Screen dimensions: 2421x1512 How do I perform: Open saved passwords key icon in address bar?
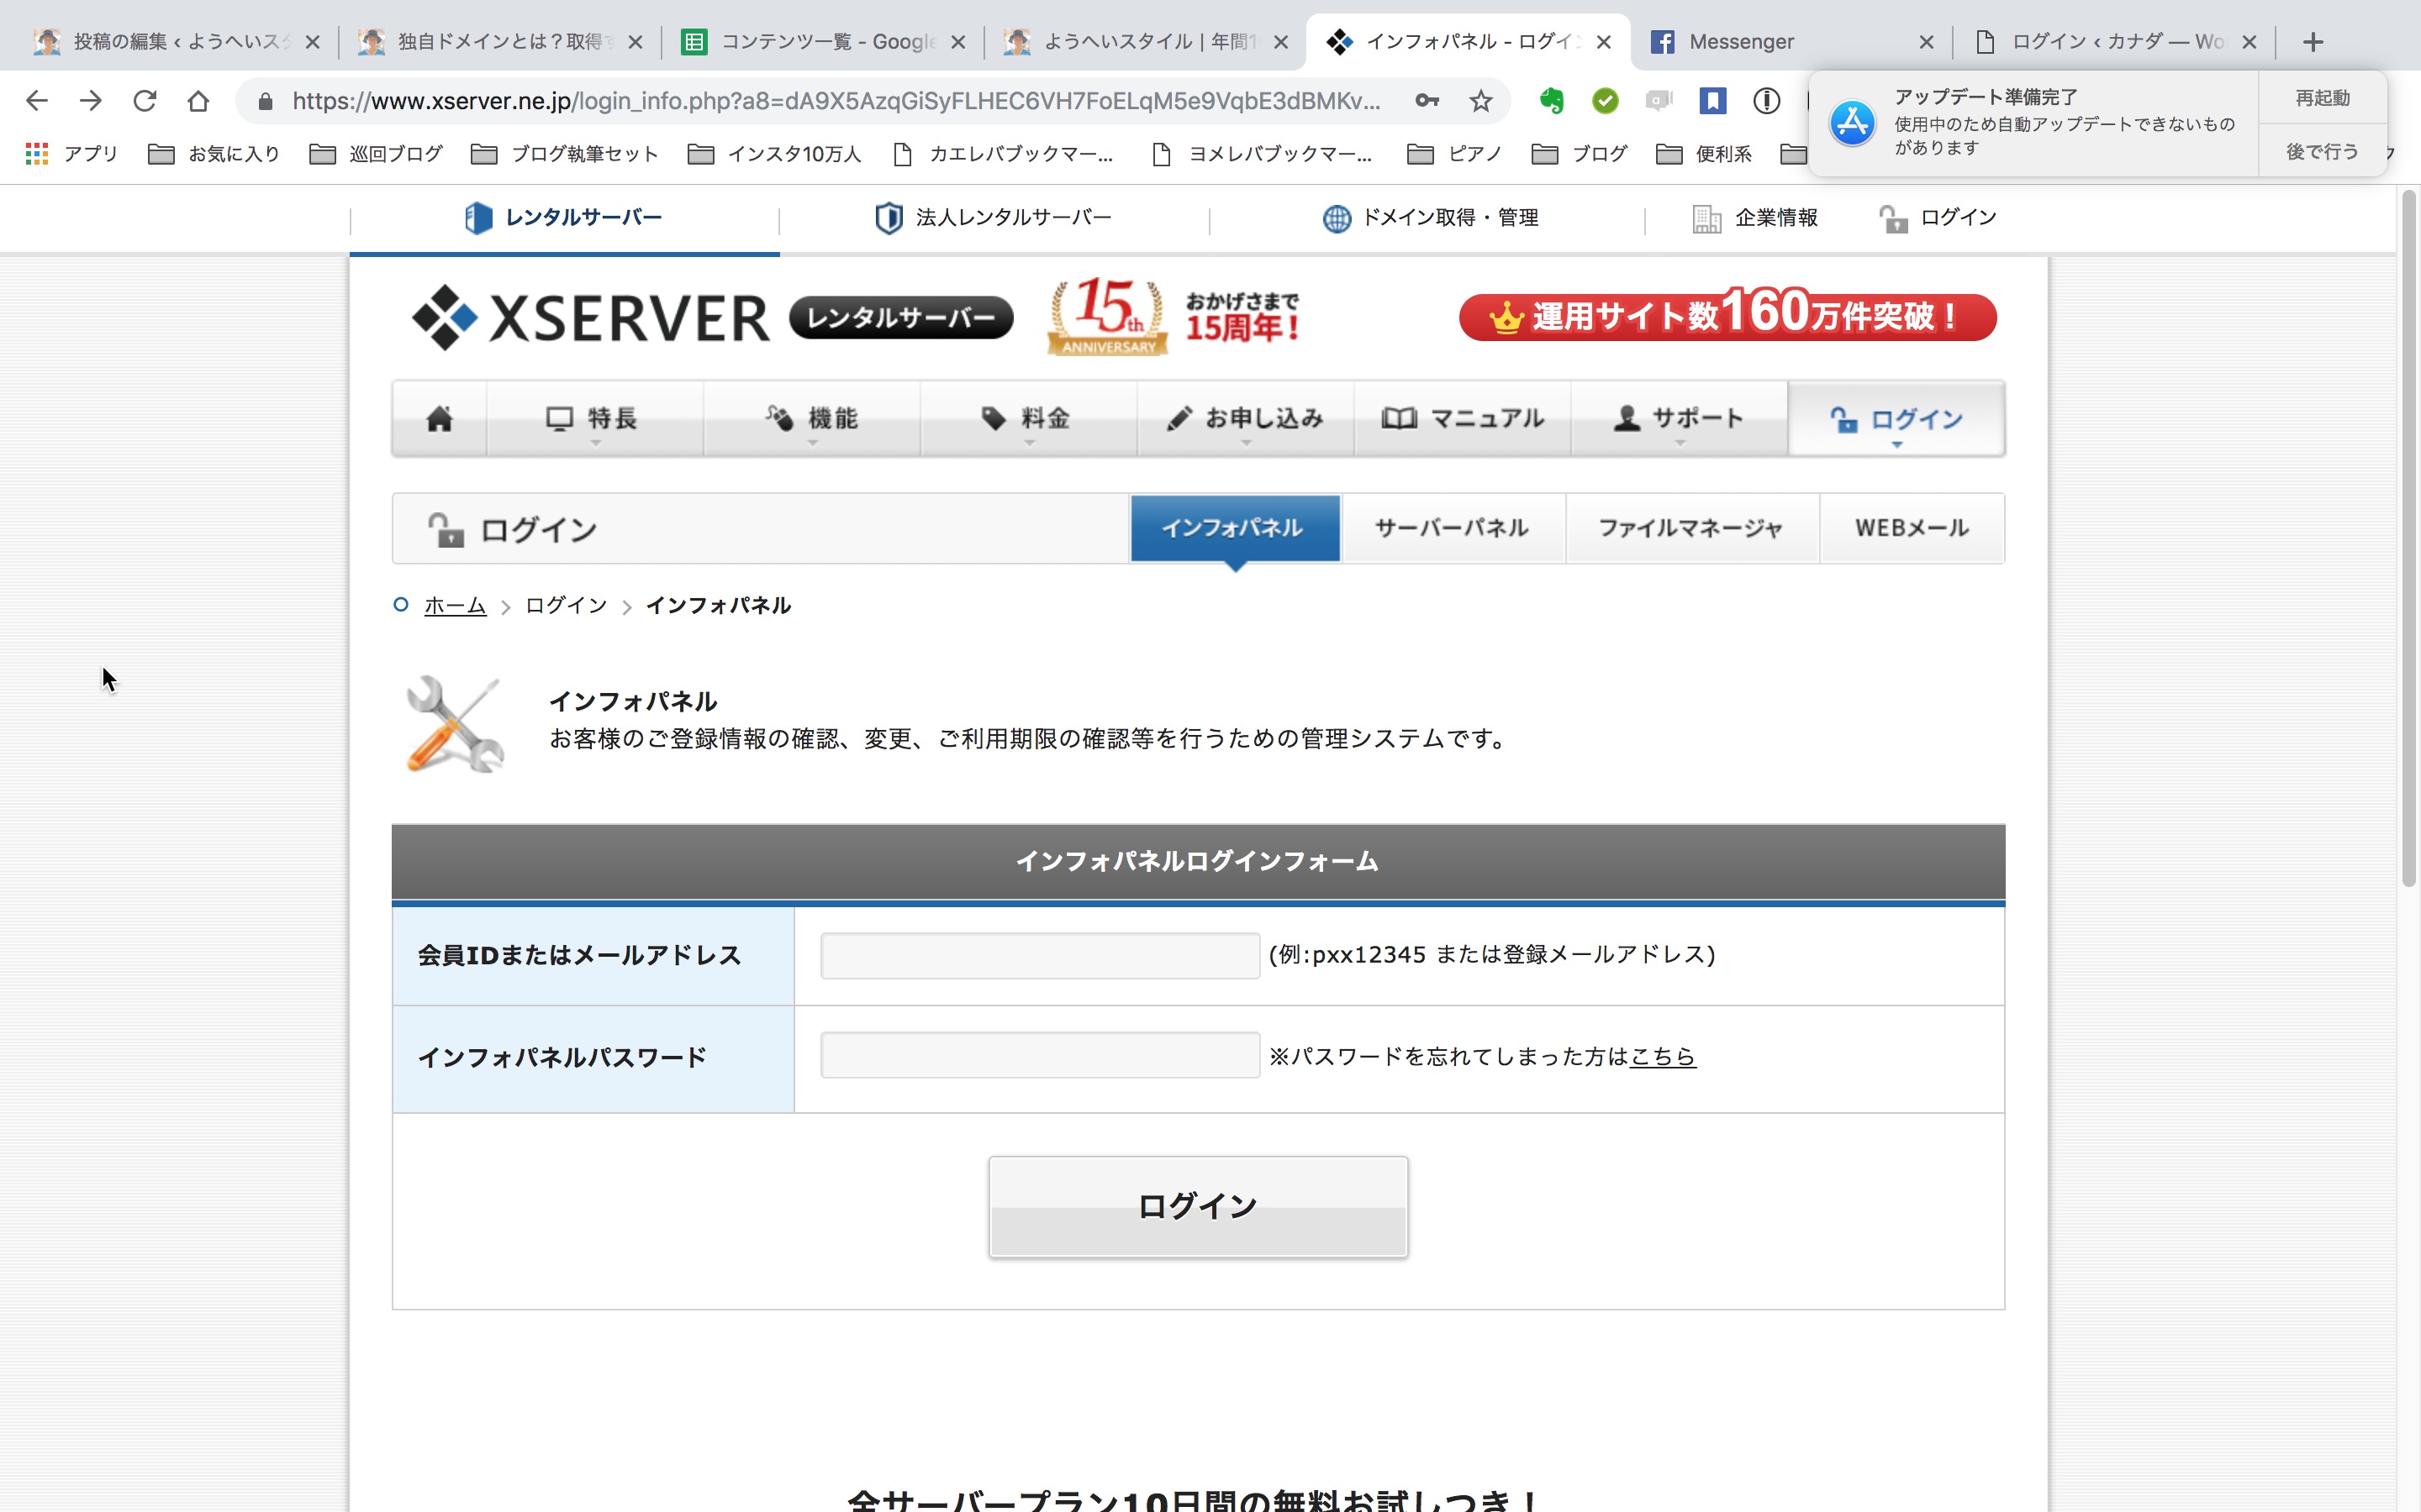[x=1427, y=100]
